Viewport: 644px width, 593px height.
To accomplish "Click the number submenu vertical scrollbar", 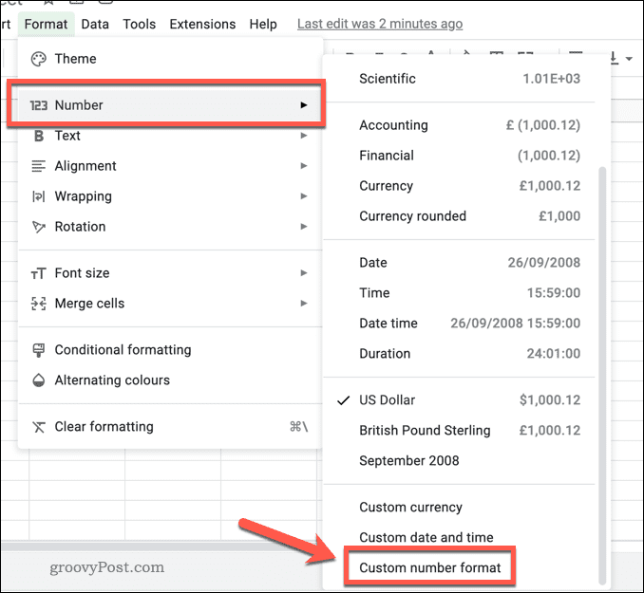I will [600, 370].
